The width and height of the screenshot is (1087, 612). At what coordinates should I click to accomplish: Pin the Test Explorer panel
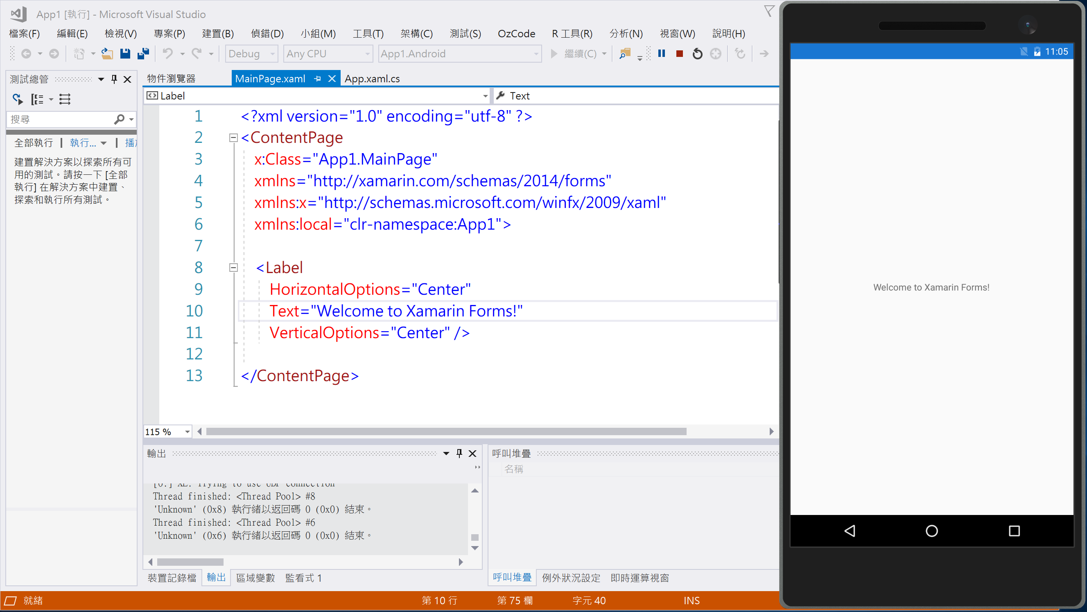114,79
